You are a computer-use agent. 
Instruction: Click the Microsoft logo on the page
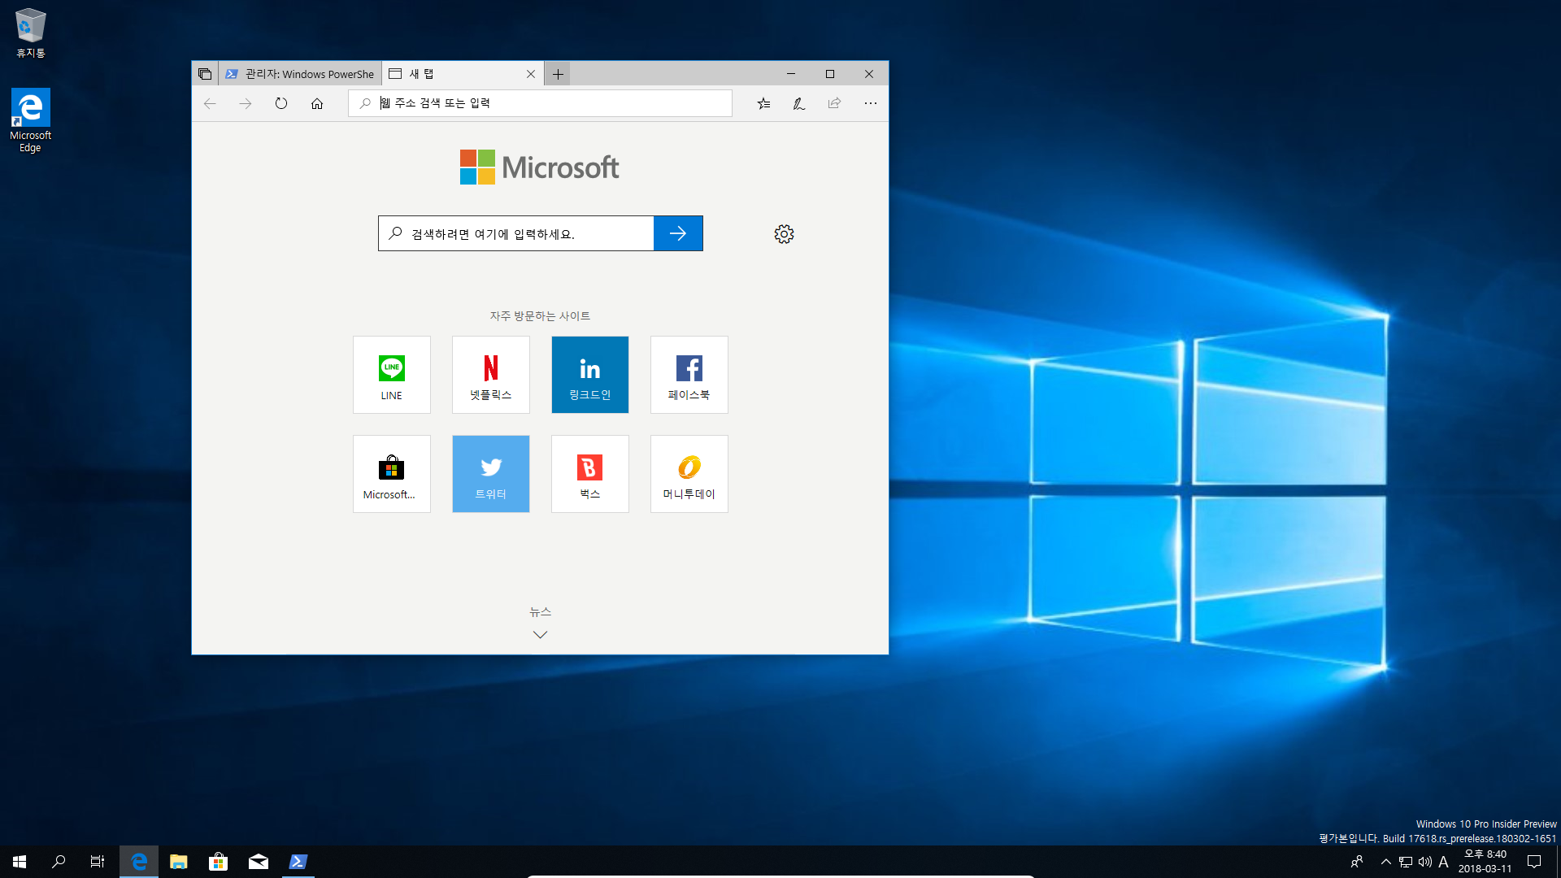[x=540, y=167]
